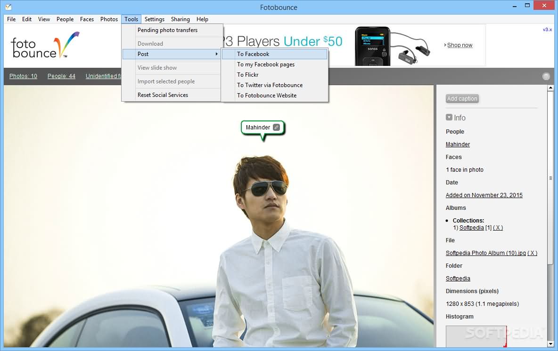Open the File menu
558x351 pixels.
[11, 19]
